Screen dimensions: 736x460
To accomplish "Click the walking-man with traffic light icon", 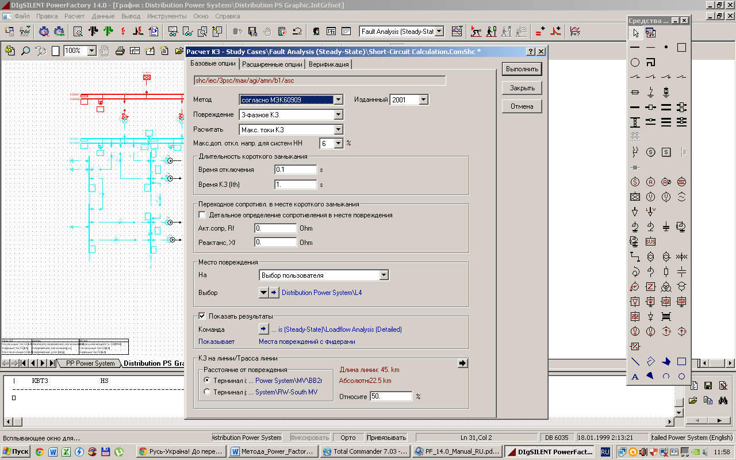I will 491,31.
